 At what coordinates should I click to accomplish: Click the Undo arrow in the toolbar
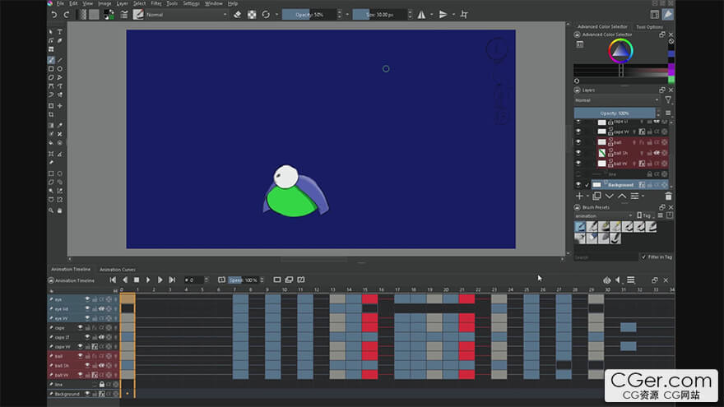pyautogui.click(x=54, y=15)
